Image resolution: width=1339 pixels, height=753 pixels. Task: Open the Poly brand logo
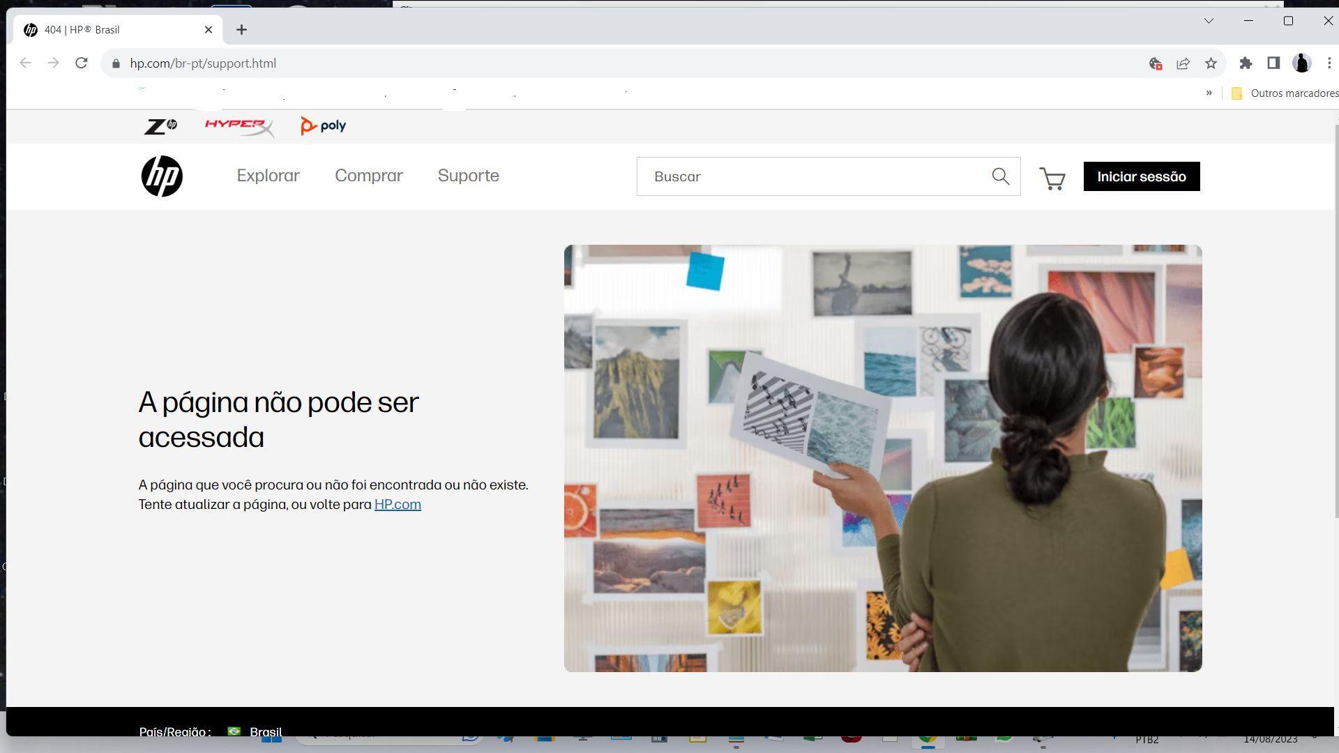point(323,125)
